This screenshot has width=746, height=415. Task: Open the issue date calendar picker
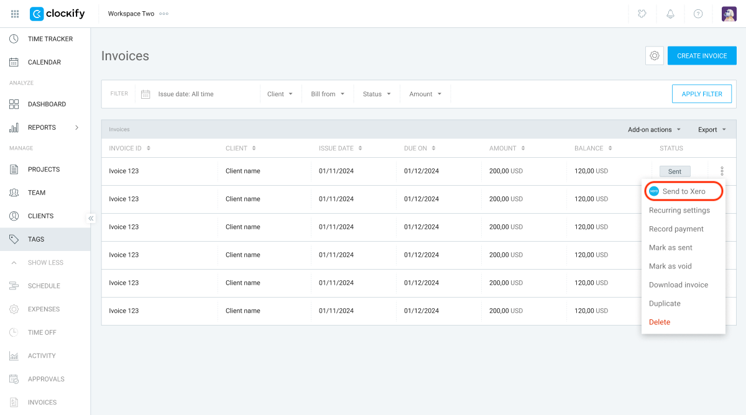[145, 93]
